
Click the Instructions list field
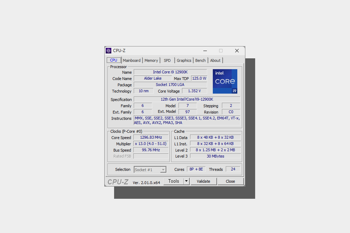(x=187, y=120)
